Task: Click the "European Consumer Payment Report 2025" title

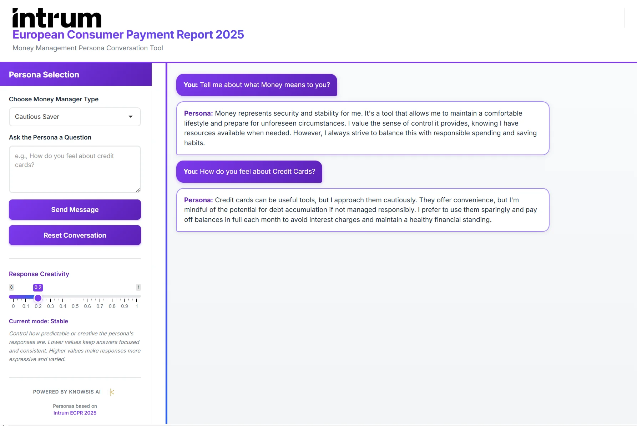Action: [x=128, y=34]
